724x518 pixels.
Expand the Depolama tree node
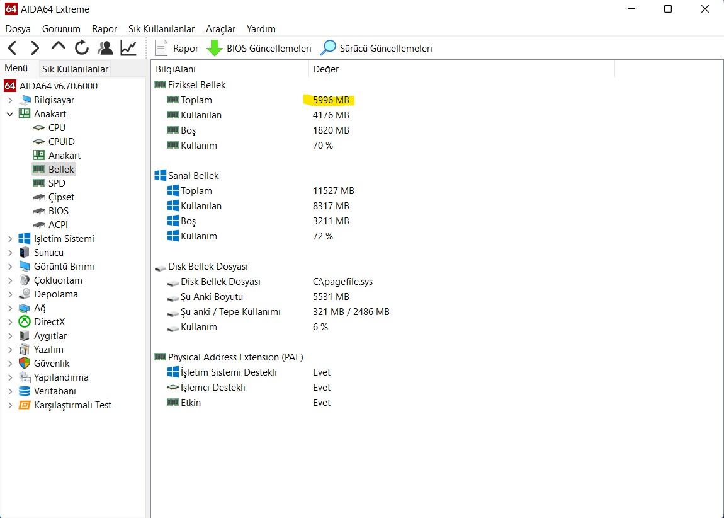[x=10, y=294]
